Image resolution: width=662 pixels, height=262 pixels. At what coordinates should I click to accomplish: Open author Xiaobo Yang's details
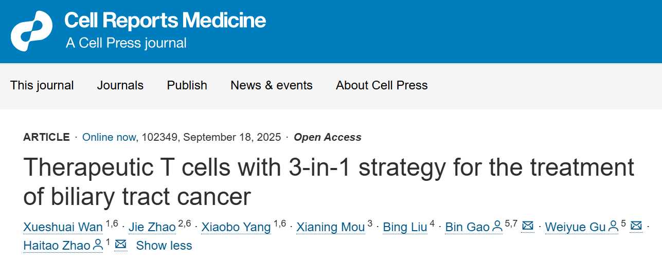pyautogui.click(x=236, y=227)
